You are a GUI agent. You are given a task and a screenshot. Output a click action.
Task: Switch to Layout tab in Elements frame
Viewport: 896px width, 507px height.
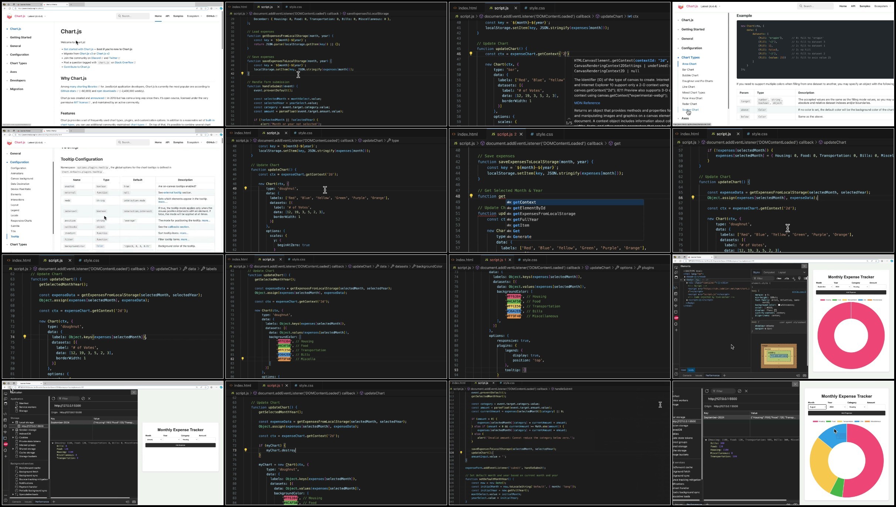pos(782,273)
